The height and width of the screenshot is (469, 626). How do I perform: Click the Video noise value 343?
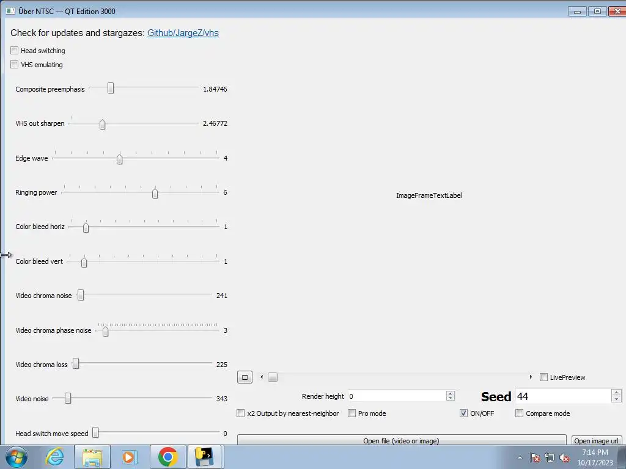(x=221, y=398)
